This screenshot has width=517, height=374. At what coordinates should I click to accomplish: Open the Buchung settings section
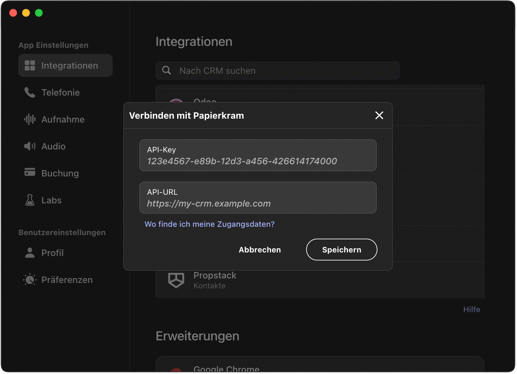point(65,173)
